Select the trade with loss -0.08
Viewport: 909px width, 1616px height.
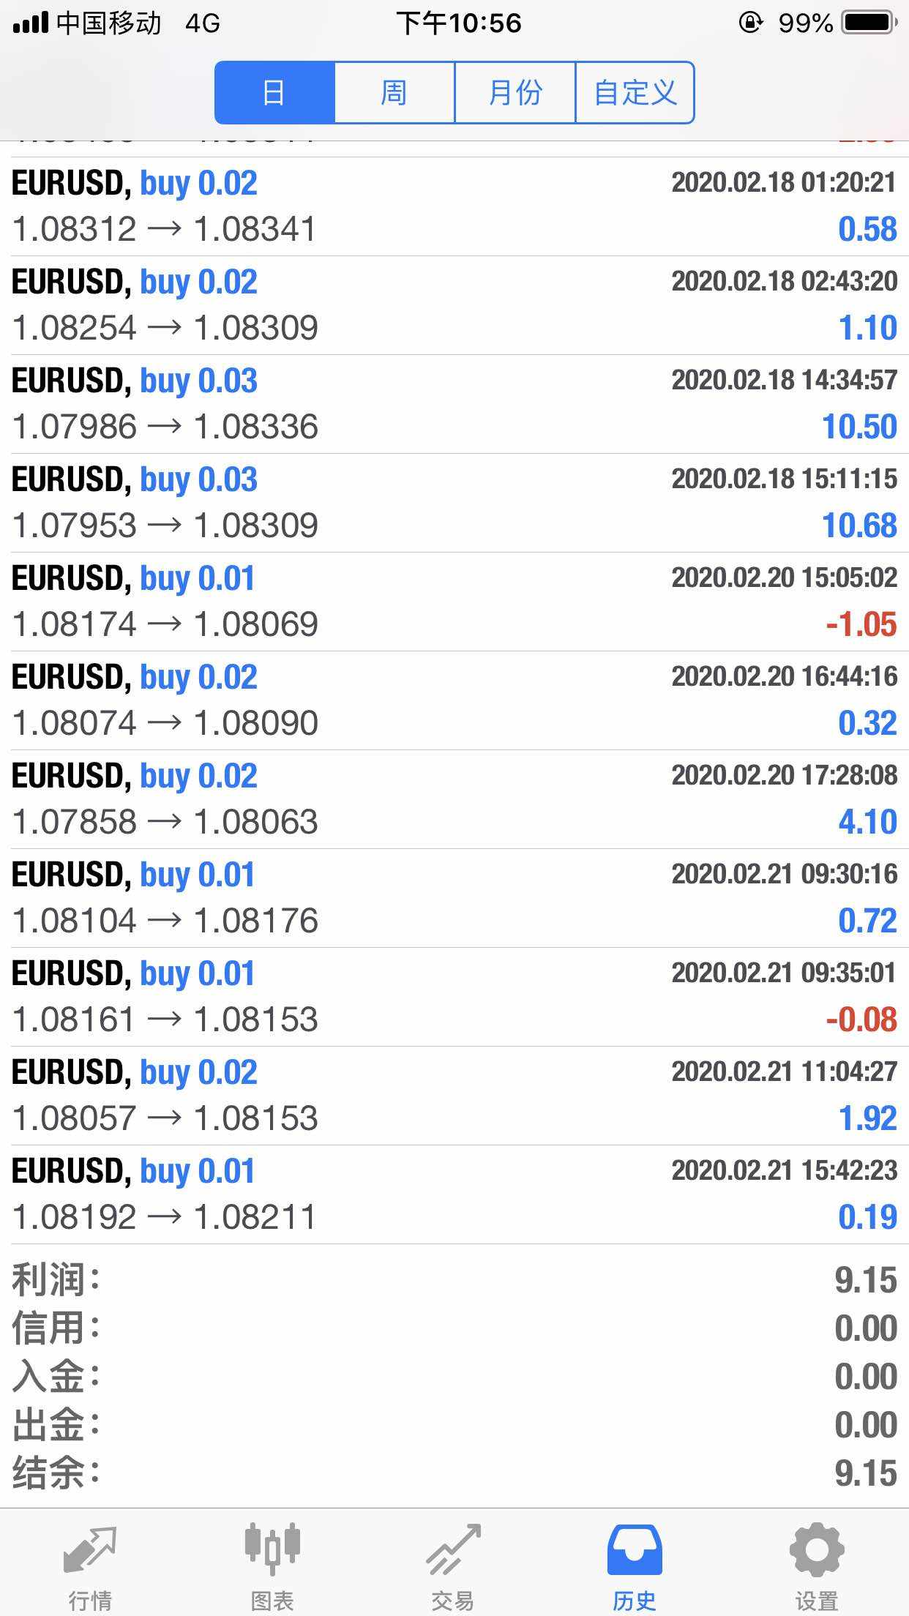click(454, 997)
